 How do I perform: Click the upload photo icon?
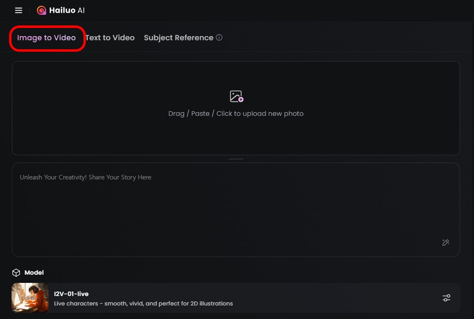click(x=236, y=96)
